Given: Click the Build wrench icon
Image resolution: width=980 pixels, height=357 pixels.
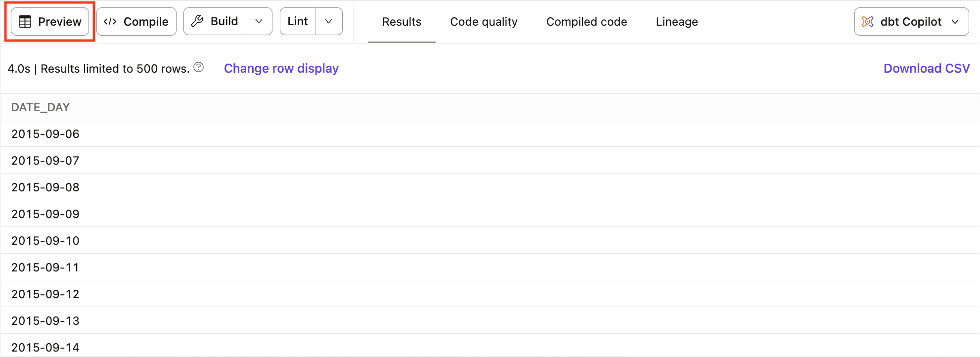Looking at the screenshot, I should (197, 21).
